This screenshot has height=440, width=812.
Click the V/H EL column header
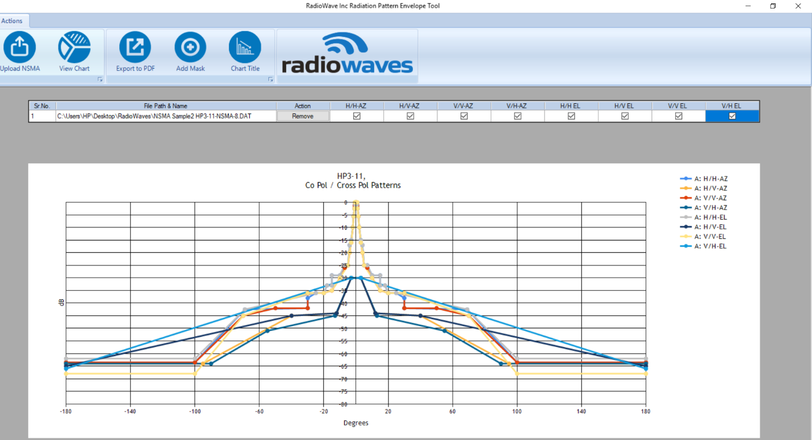732,105
